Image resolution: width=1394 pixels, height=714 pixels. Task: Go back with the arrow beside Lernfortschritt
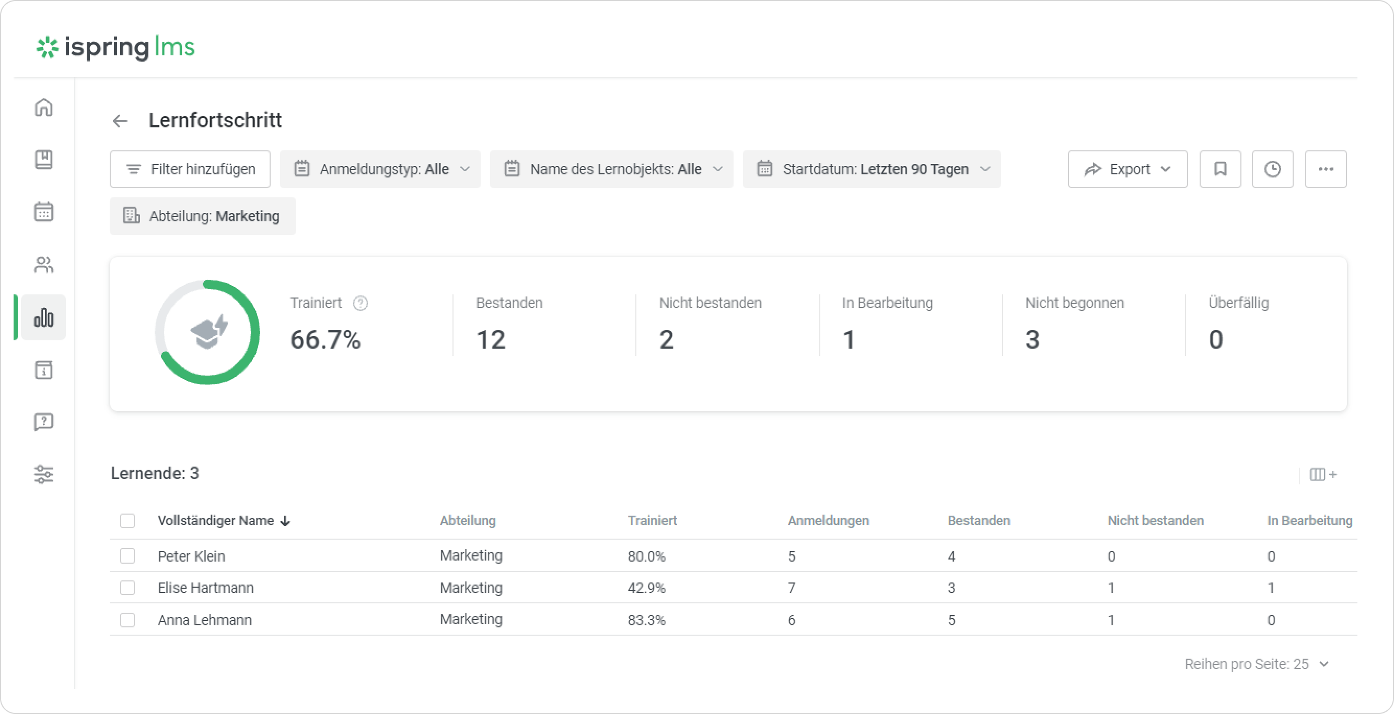pyautogui.click(x=120, y=121)
